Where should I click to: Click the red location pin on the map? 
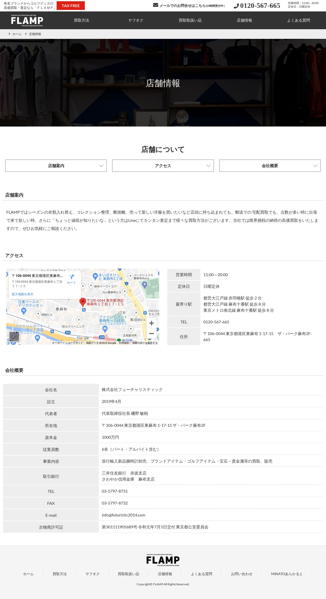(83, 302)
